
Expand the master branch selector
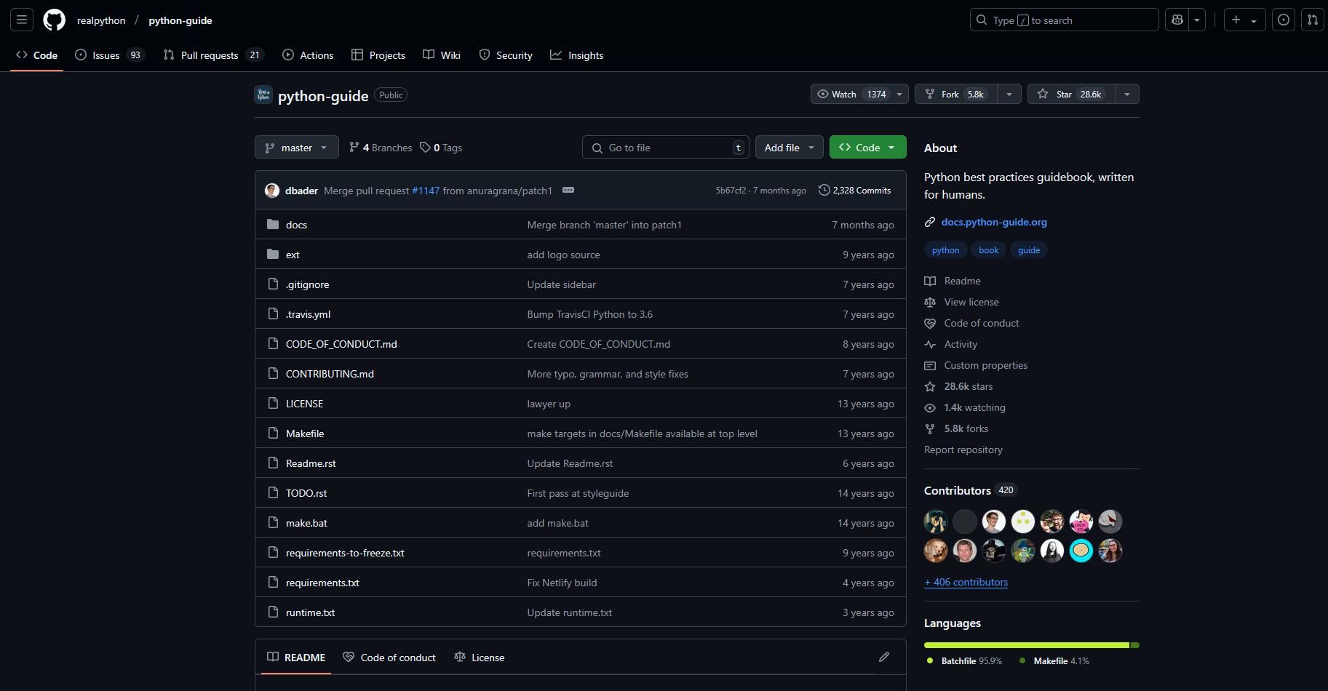[296, 147]
